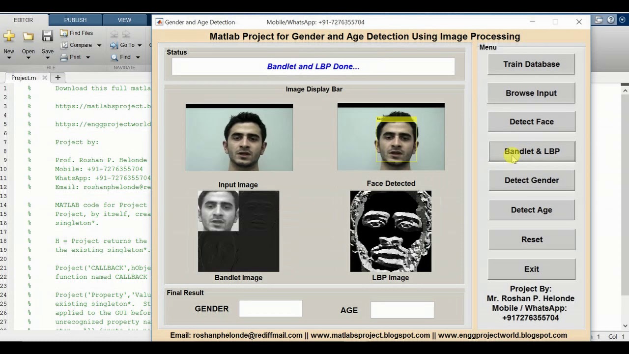Image resolution: width=629 pixels, height=354 pixels.
Task: Click the Open folder icon in MATLAB
Action: coord(28,36)
